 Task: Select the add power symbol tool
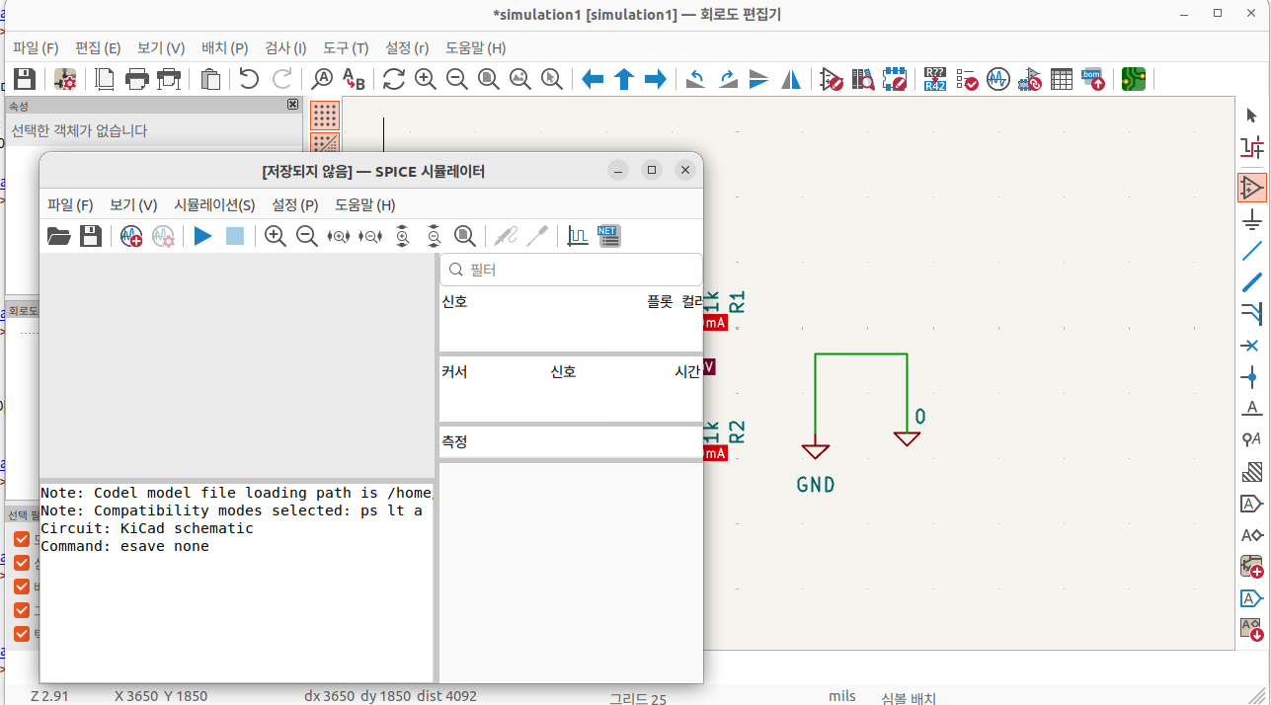(x=1252, y=218)
